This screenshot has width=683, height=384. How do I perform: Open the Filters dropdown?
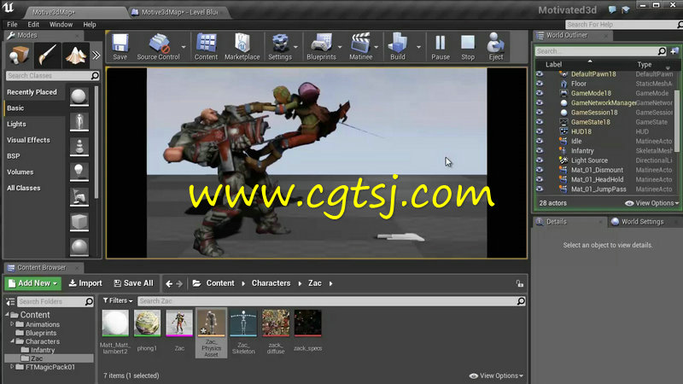(x=118, y=301)
